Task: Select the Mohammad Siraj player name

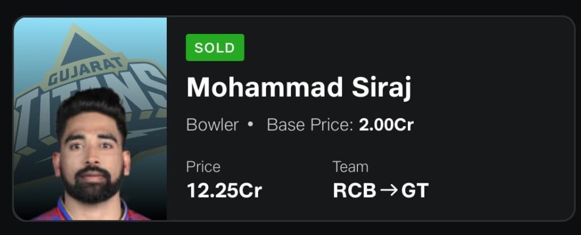Action: tap(299, 87)
